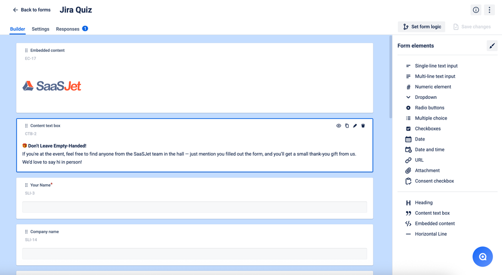Edit the Content text box via pencil icon
Image resolution: width=502 pixels, height=275 pixels.
point(355,125)
